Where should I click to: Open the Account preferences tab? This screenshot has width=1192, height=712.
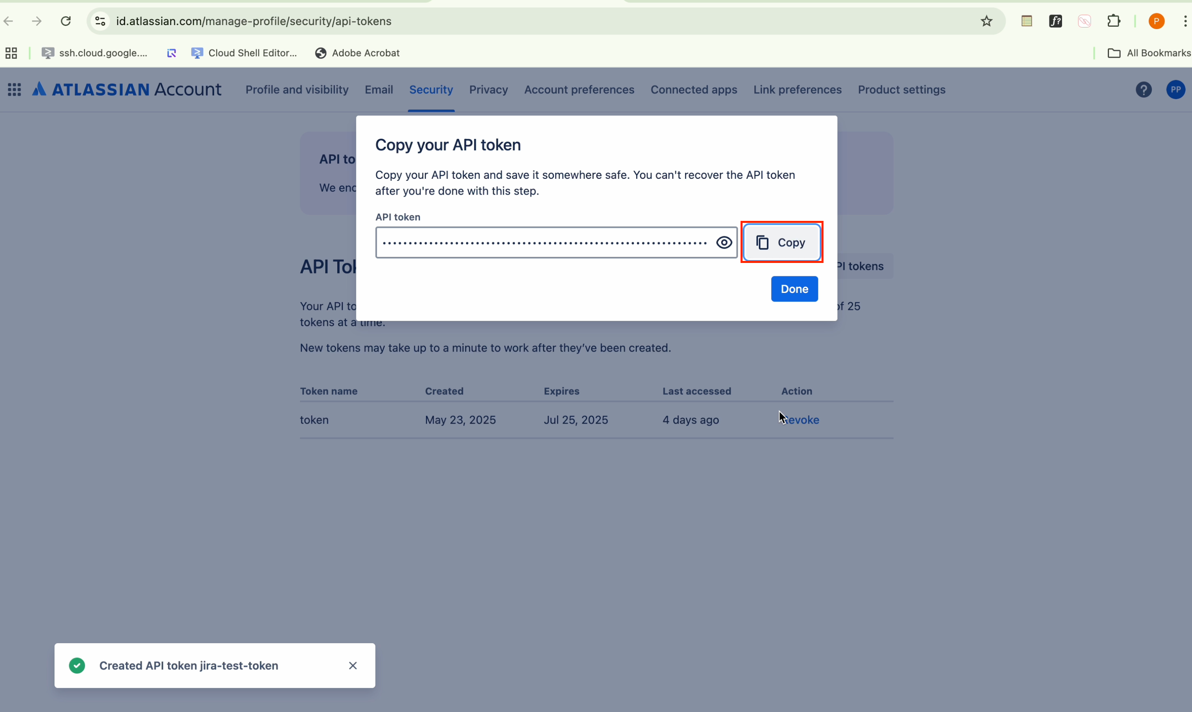(579, 90)
